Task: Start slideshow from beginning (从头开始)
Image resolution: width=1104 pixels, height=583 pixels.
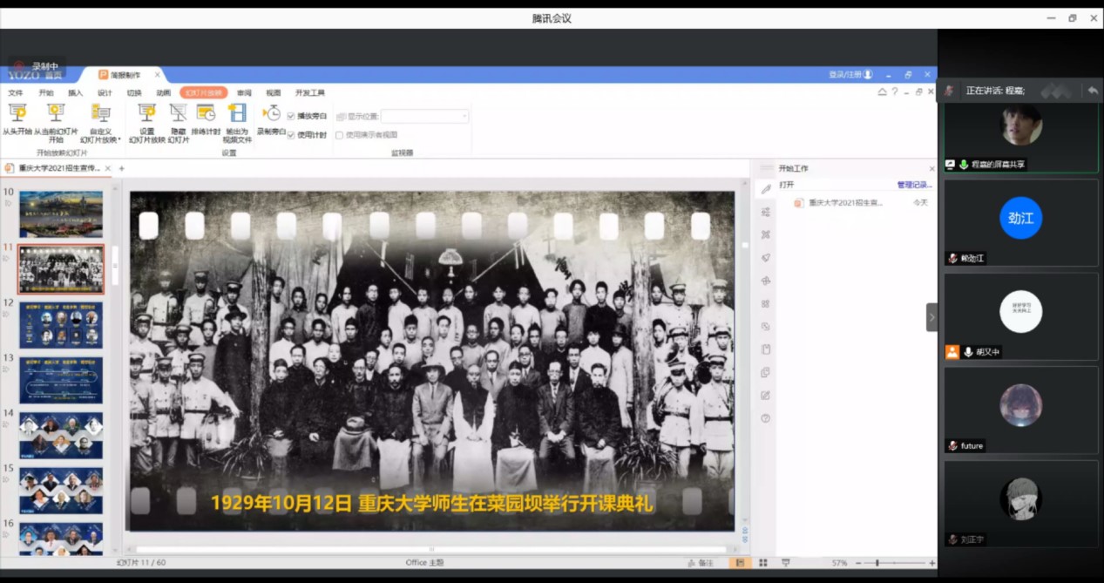Action: (x=17, y=114)
